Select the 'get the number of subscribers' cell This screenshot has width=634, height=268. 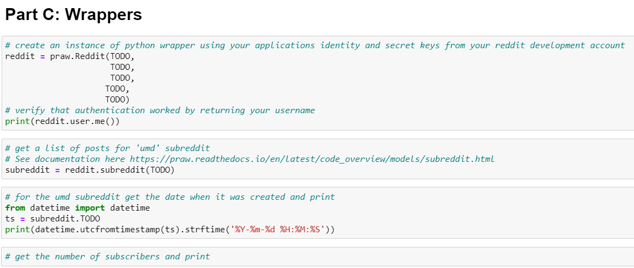(x=318, y=257)
